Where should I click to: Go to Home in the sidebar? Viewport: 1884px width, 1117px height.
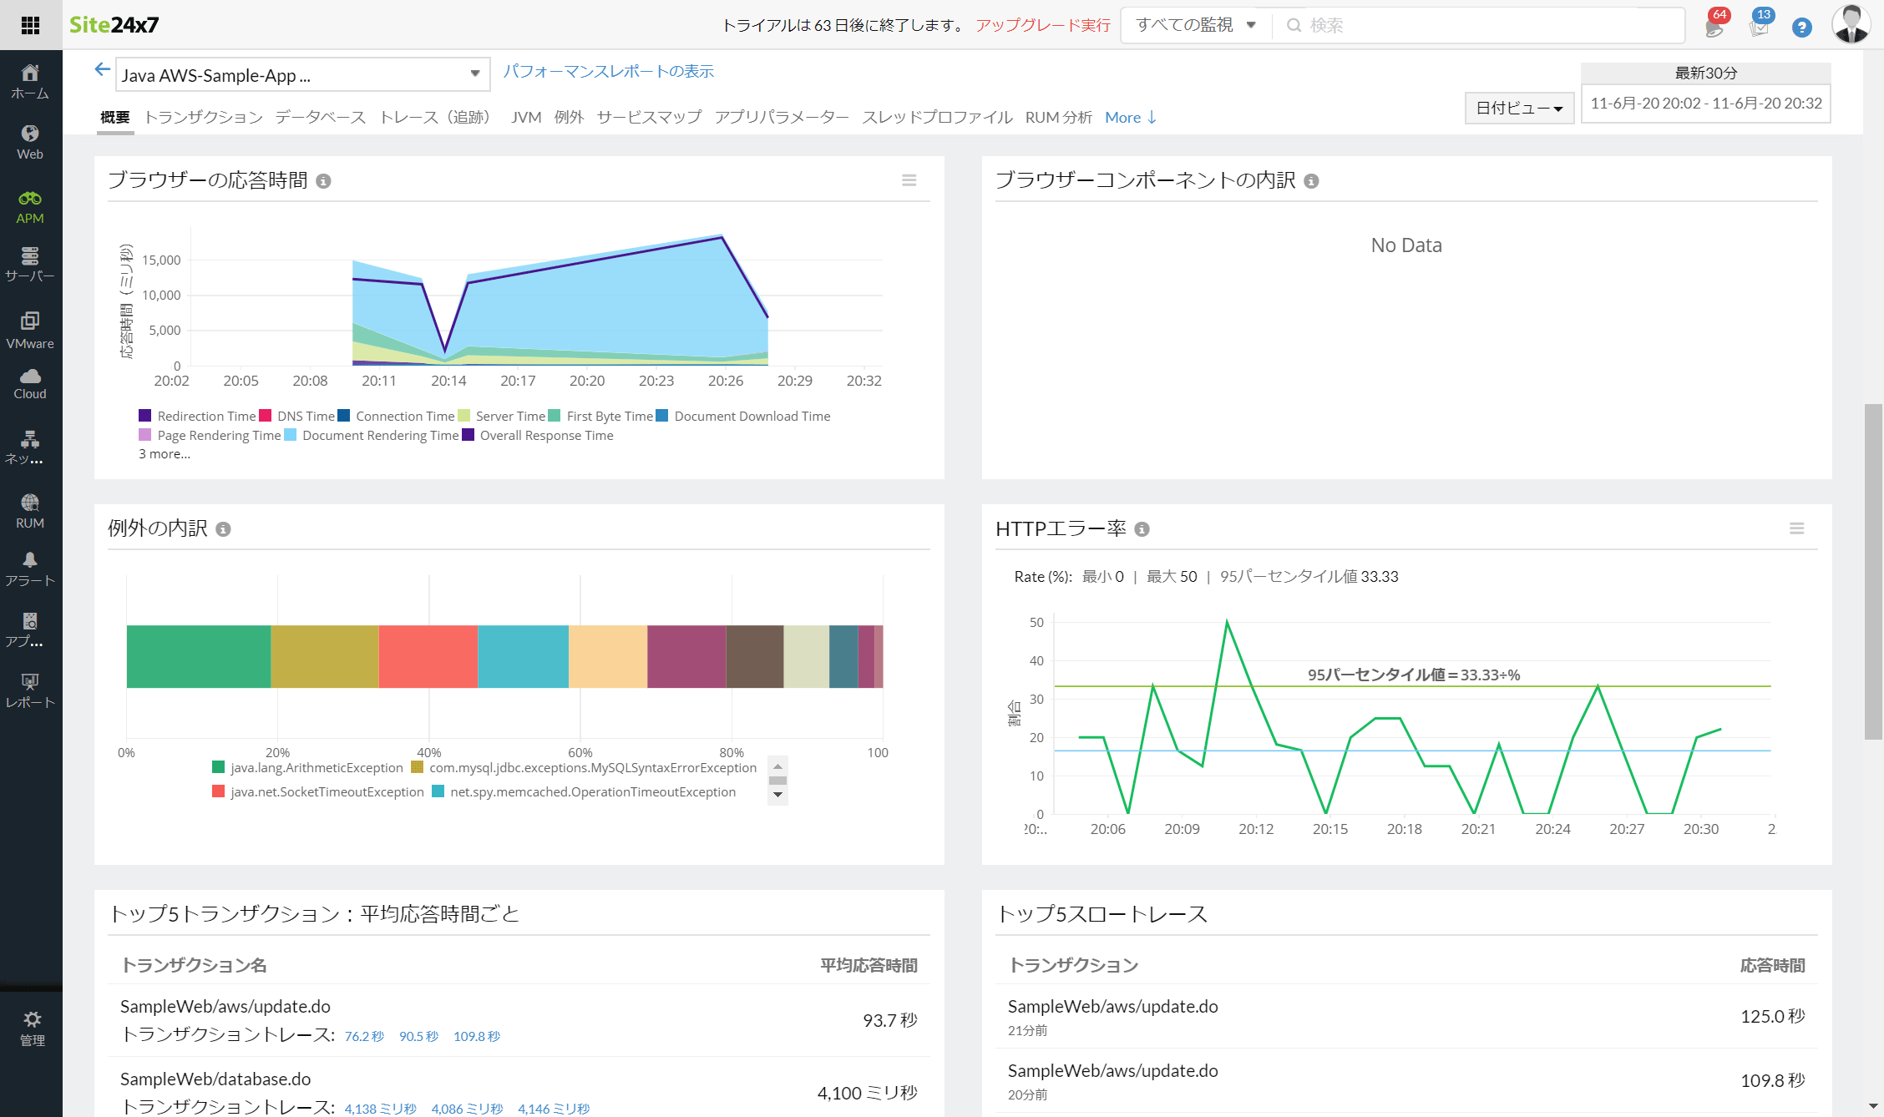click(x=30, y=81)
